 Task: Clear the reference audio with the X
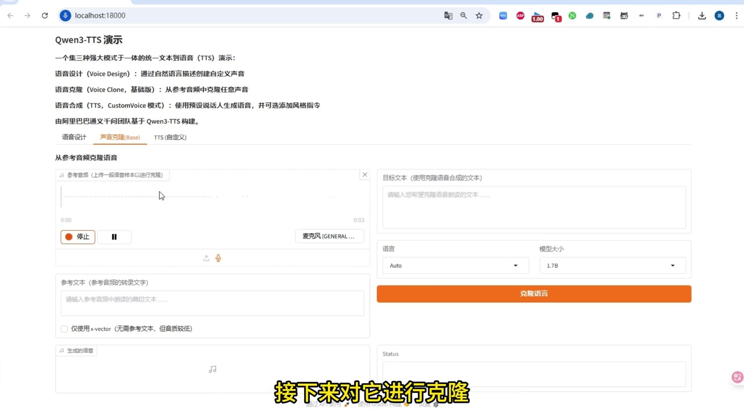click(x=365, y=175)
